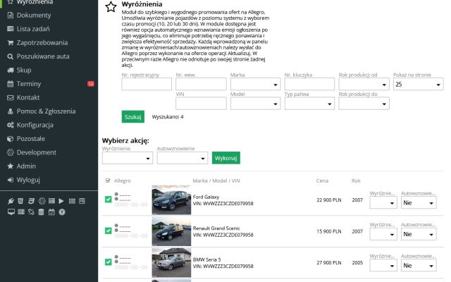The width and height of the screenshot is (451, 282).
Task: Click the database stack icon
Action: click(x=41, y=211)
